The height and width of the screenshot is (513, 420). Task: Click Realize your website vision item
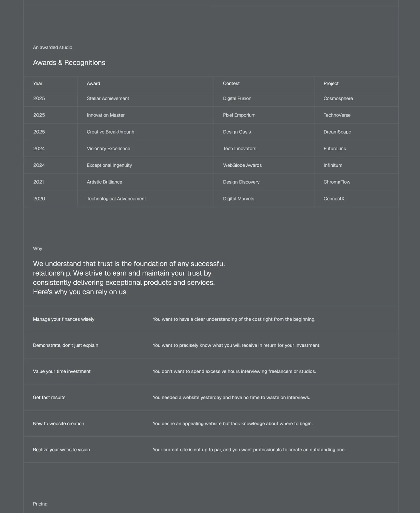61,450
